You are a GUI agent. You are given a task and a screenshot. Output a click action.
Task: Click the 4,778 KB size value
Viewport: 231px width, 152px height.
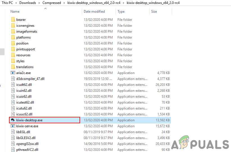click(163, 73)
